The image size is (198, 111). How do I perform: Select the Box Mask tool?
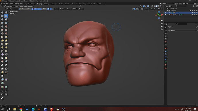coord(2,69)
